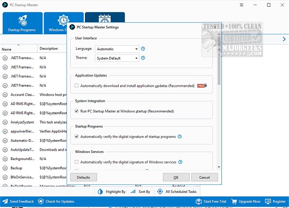
Task: Expand the first .NET Framework row chevron
Action: tap(5, 58)
